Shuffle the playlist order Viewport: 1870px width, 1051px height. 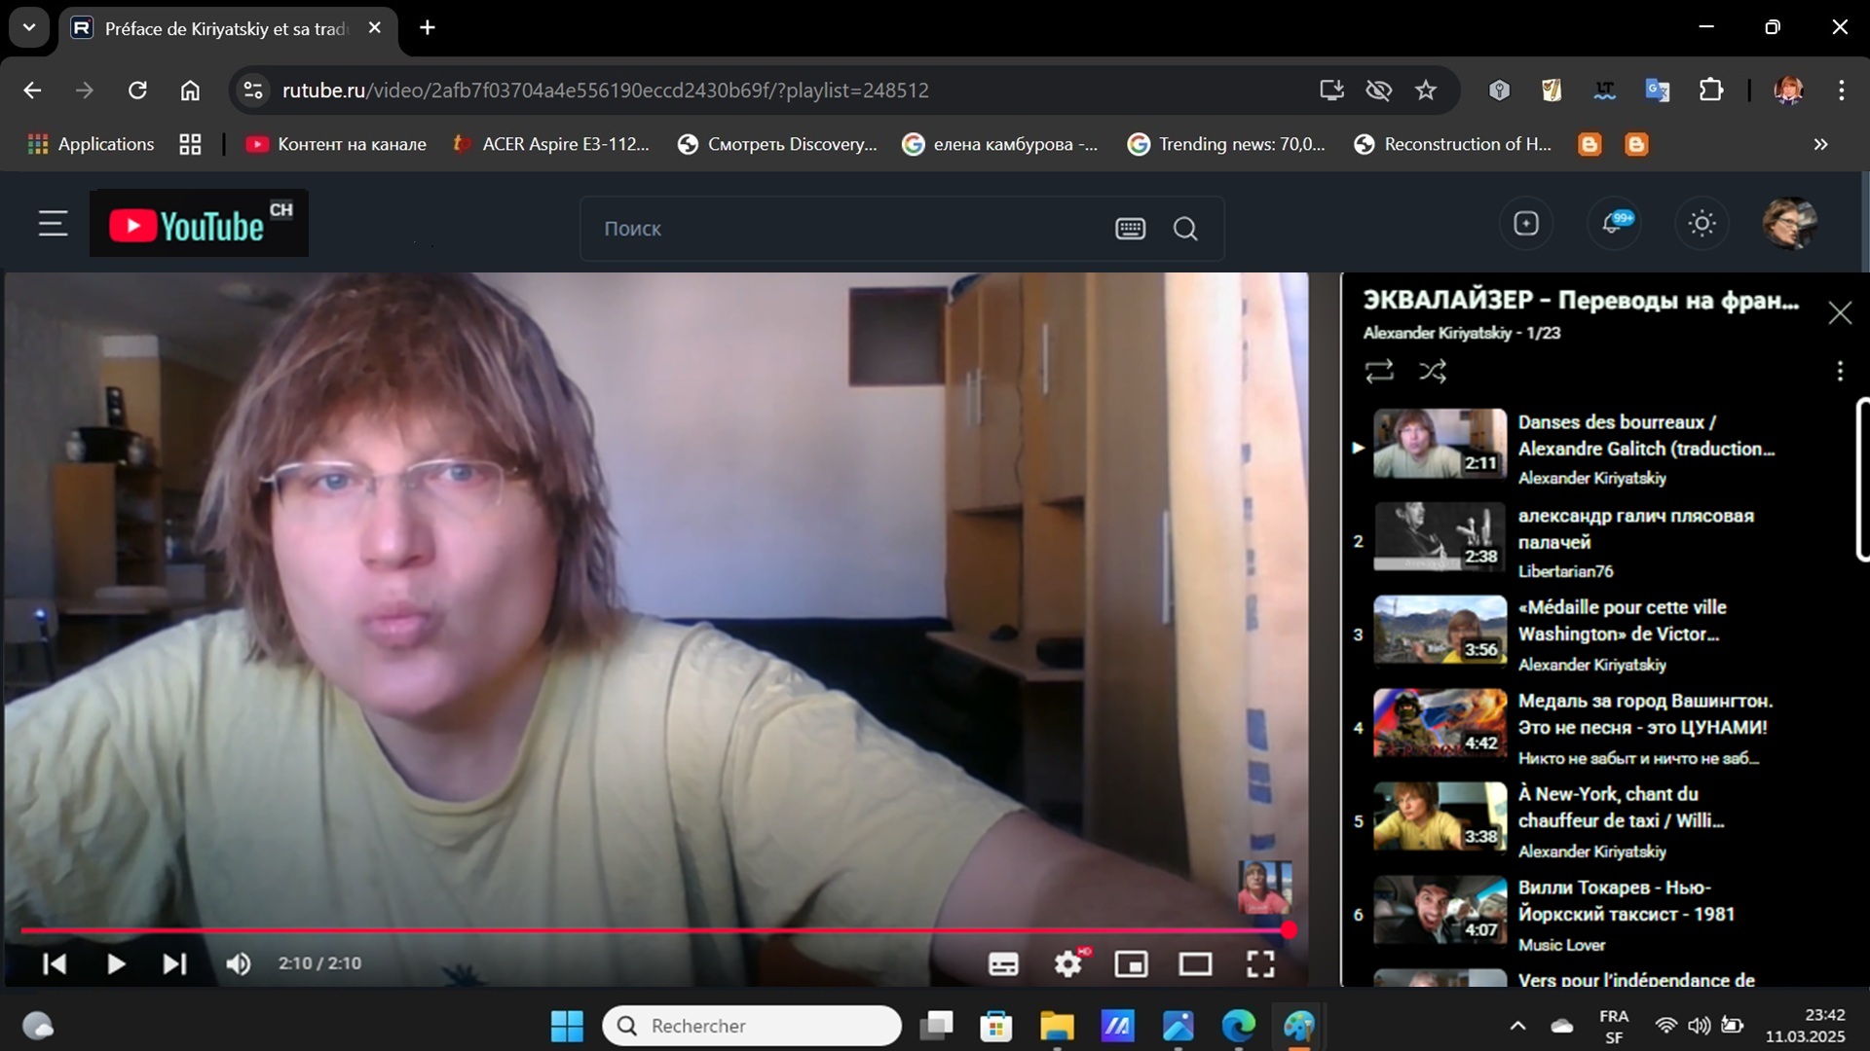tap(1433, 371)
